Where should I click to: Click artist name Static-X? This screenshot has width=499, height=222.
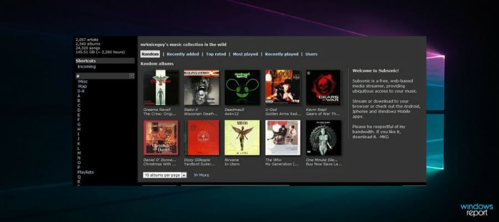(x=191, y=109)
